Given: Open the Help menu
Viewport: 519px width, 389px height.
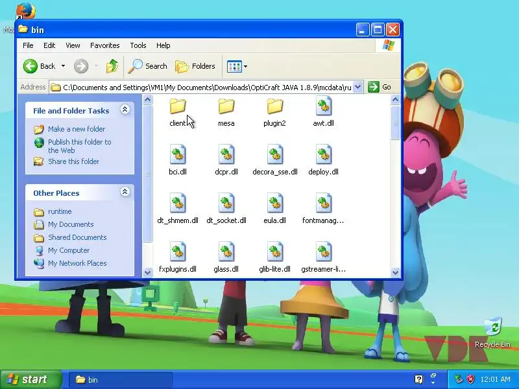Looking at the screenshot, I should point(163,45).
